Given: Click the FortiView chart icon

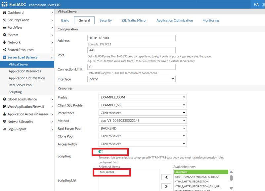Looking at the screenshot, I should (x=5, y=27).
